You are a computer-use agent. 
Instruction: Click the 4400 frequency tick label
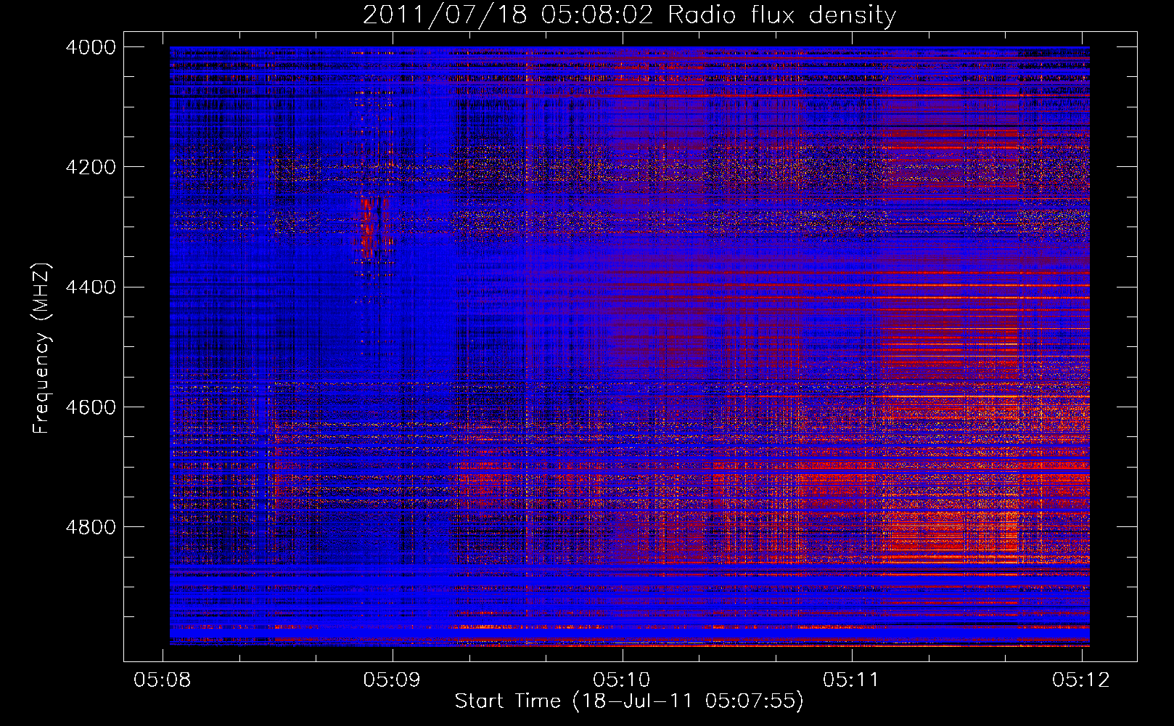[x=91, y=287]
